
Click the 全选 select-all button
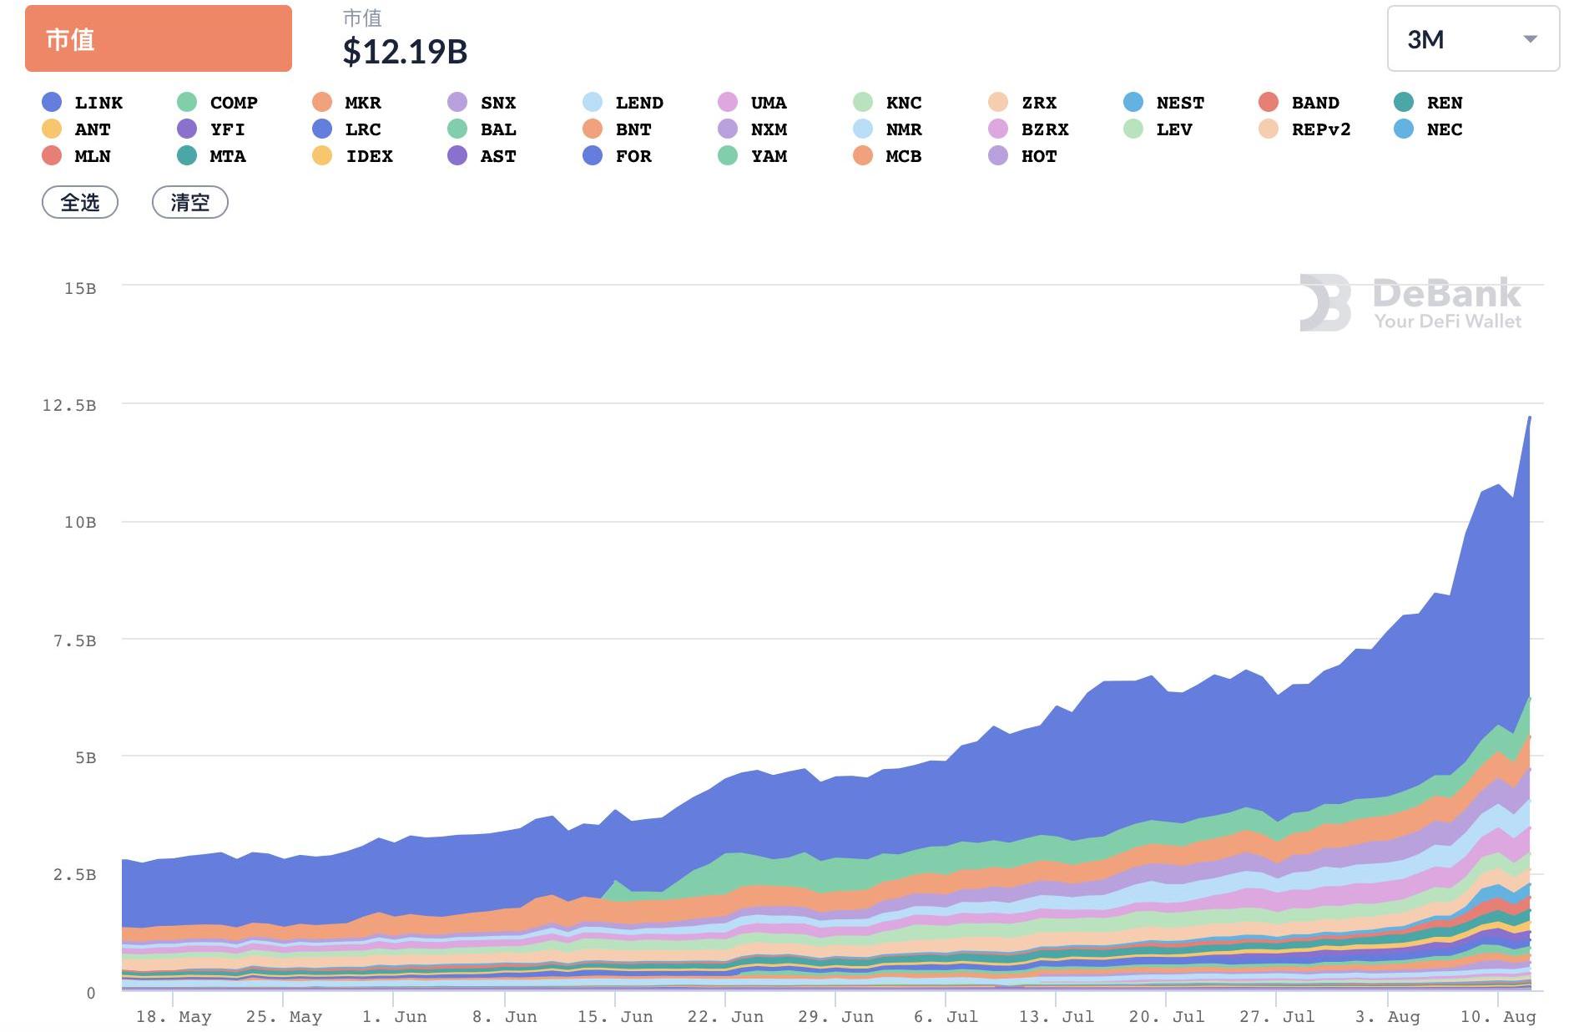(80, 202)
